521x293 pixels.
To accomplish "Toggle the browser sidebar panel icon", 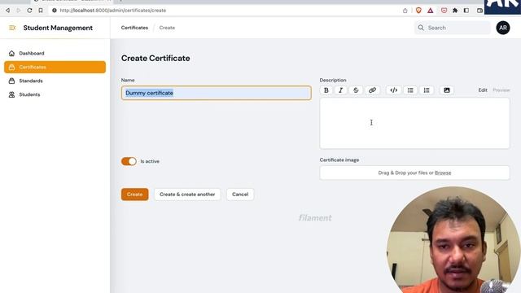I will coord(466,11).
